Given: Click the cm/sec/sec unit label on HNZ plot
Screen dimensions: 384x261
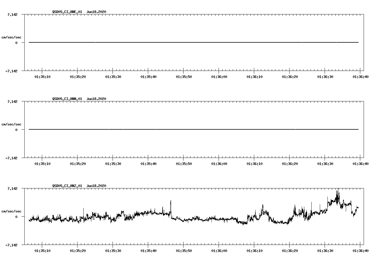Looking at the screenshot, I should point(12,211).
